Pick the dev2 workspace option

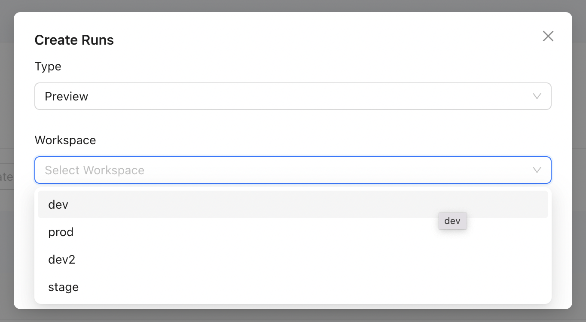pos(62,259)
